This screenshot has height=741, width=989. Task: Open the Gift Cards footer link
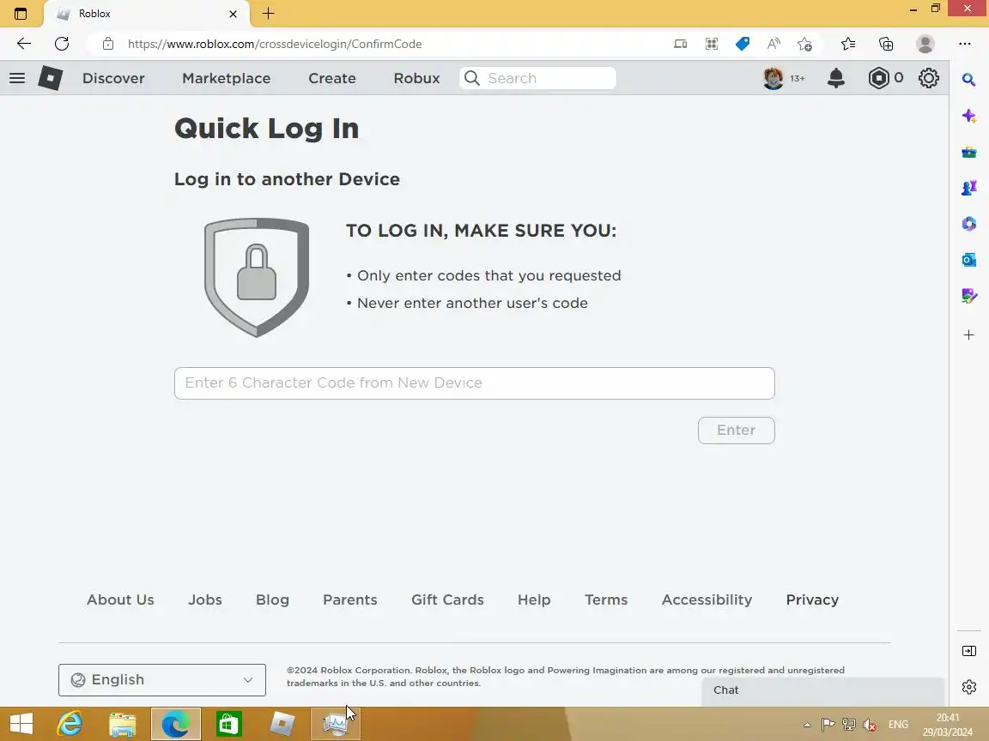point(448,599)
